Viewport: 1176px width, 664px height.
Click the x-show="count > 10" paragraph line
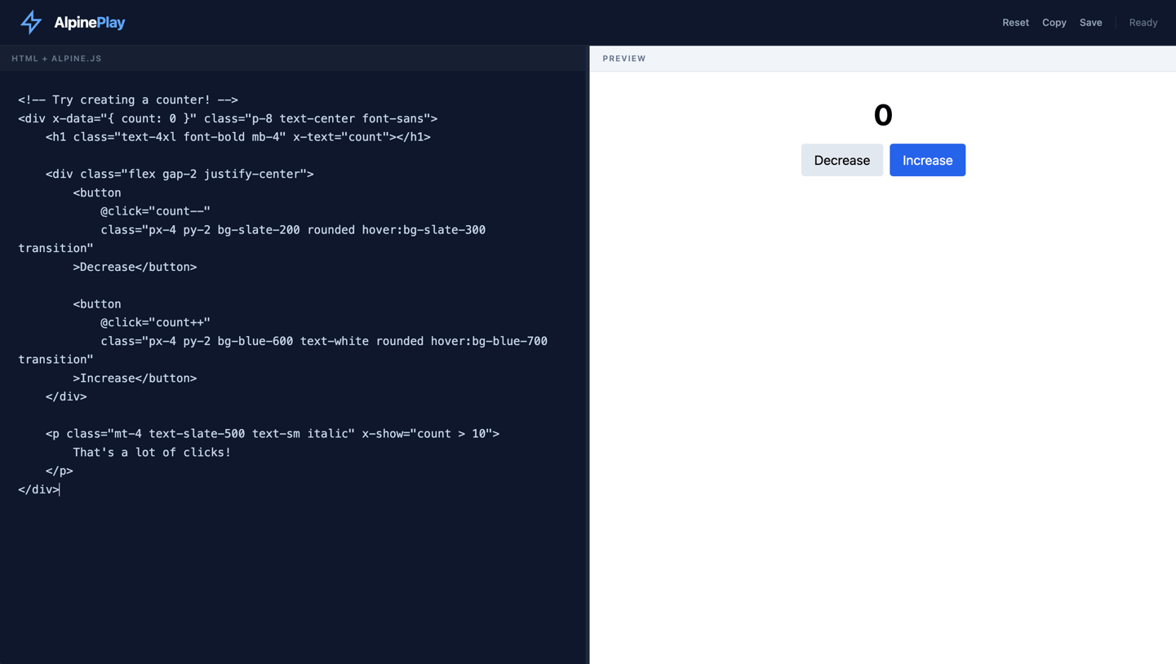pyautogui.click(x=272, y=434)
